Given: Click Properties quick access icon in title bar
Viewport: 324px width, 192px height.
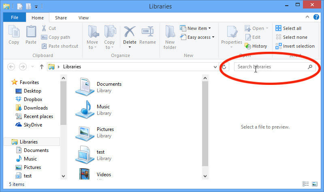Looking at the screenshot, I should pos(20,6).
